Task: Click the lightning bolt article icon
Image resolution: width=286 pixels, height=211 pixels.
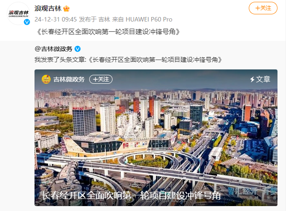Action: click(252, 79)
